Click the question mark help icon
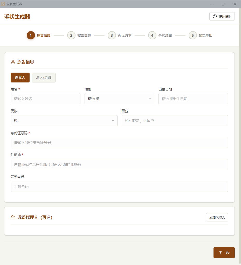Screen dimensions: 241x265 click(215, 16)
